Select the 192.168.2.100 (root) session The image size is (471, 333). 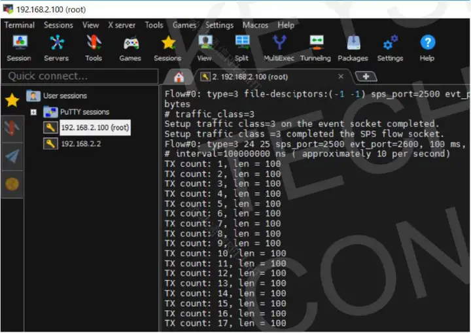(x=95, y=128)
